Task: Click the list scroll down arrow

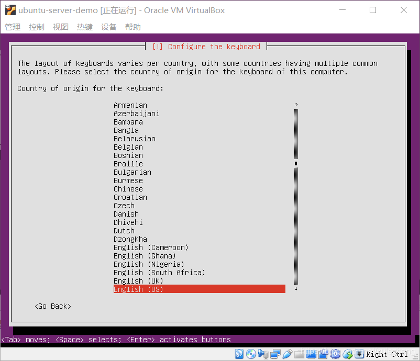Action: pos(296,289)
